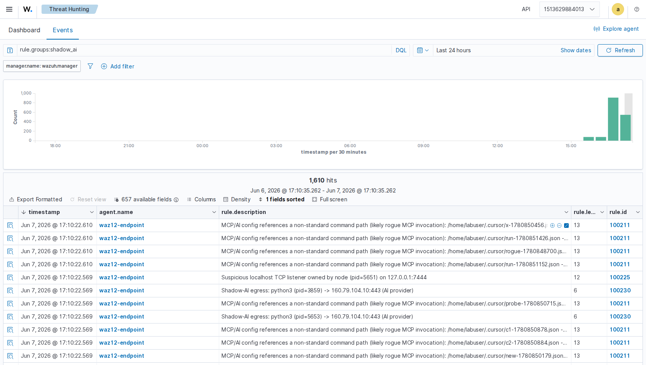Click the query search bar input

pos(204,50)
